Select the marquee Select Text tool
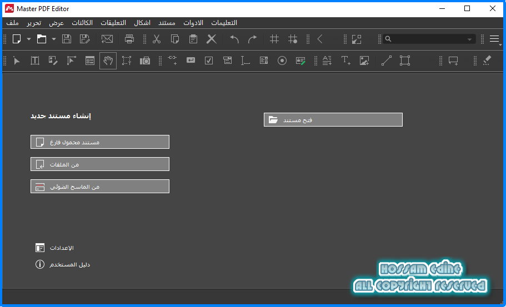The image size is (506, 307). 127,61
